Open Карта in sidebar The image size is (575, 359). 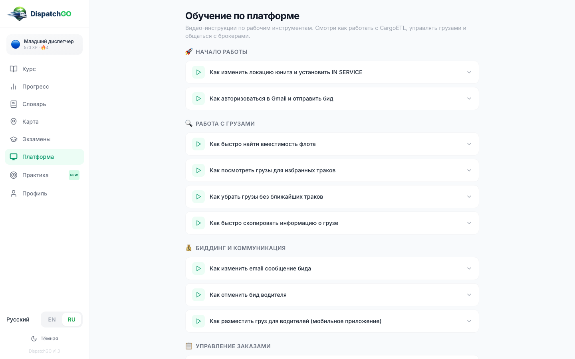click(x=44, y=122)
